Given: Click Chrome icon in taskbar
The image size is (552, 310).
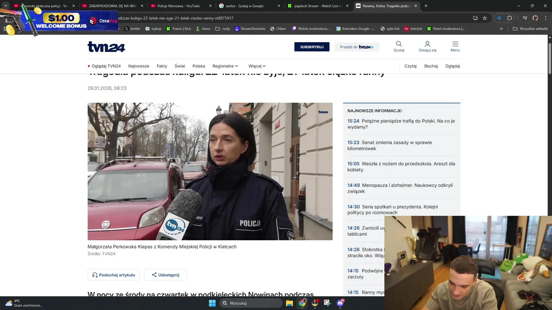Looking at the screenshot, I should coord(302,303).
